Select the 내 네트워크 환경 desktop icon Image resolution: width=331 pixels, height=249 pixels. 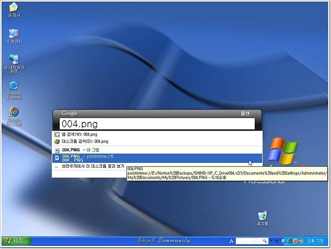pos(14,63)
